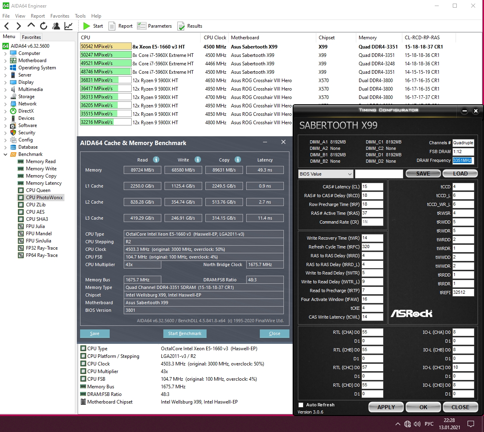The height and width of the screenshot is (432, 484).
Task: Select CPU ZLib benchmark in tree
Action: pyautogui.click(x=36, y=205)
